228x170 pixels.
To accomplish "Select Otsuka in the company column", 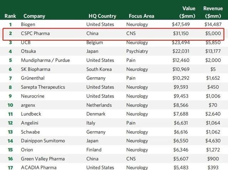I will point(28,51).
